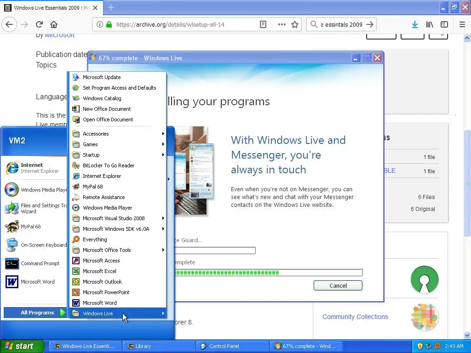Click the browser search box
The height and width of the screenshot is (353, 471).
(342, 25)
